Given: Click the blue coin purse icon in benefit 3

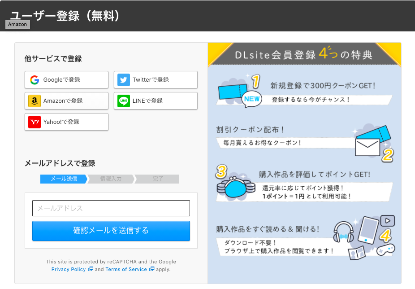Looking at the screenshot, I should (x=235, y=188).
